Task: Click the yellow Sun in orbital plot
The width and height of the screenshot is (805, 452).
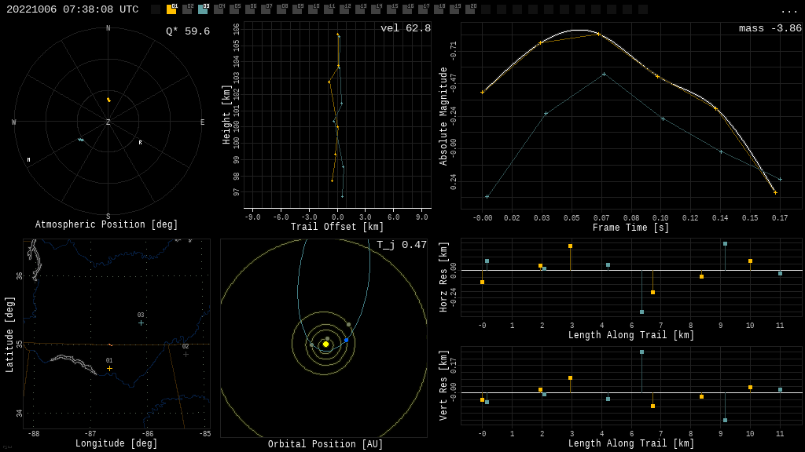Action: (x=325, y=344)
